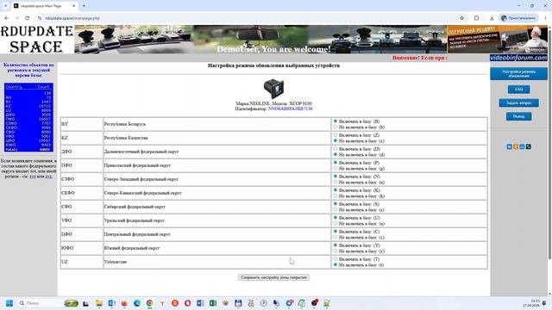
Task: Open Yandex browser from the taskbar
Action: tap(162, 303)
